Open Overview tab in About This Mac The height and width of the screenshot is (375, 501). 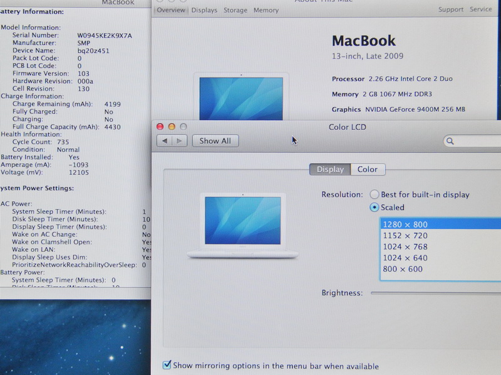(x=171, y=10)
